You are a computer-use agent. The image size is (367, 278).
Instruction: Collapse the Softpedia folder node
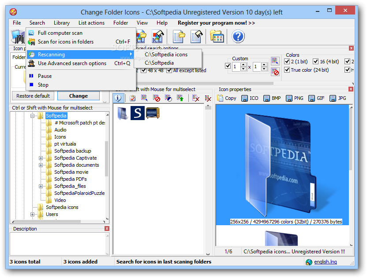(x=32, y=116)
